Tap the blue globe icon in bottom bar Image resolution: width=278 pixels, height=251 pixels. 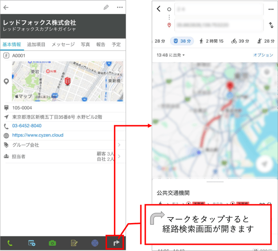[95, 243]
